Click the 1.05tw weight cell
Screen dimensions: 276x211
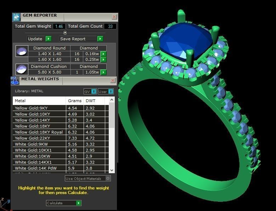(x=92, y=72)
